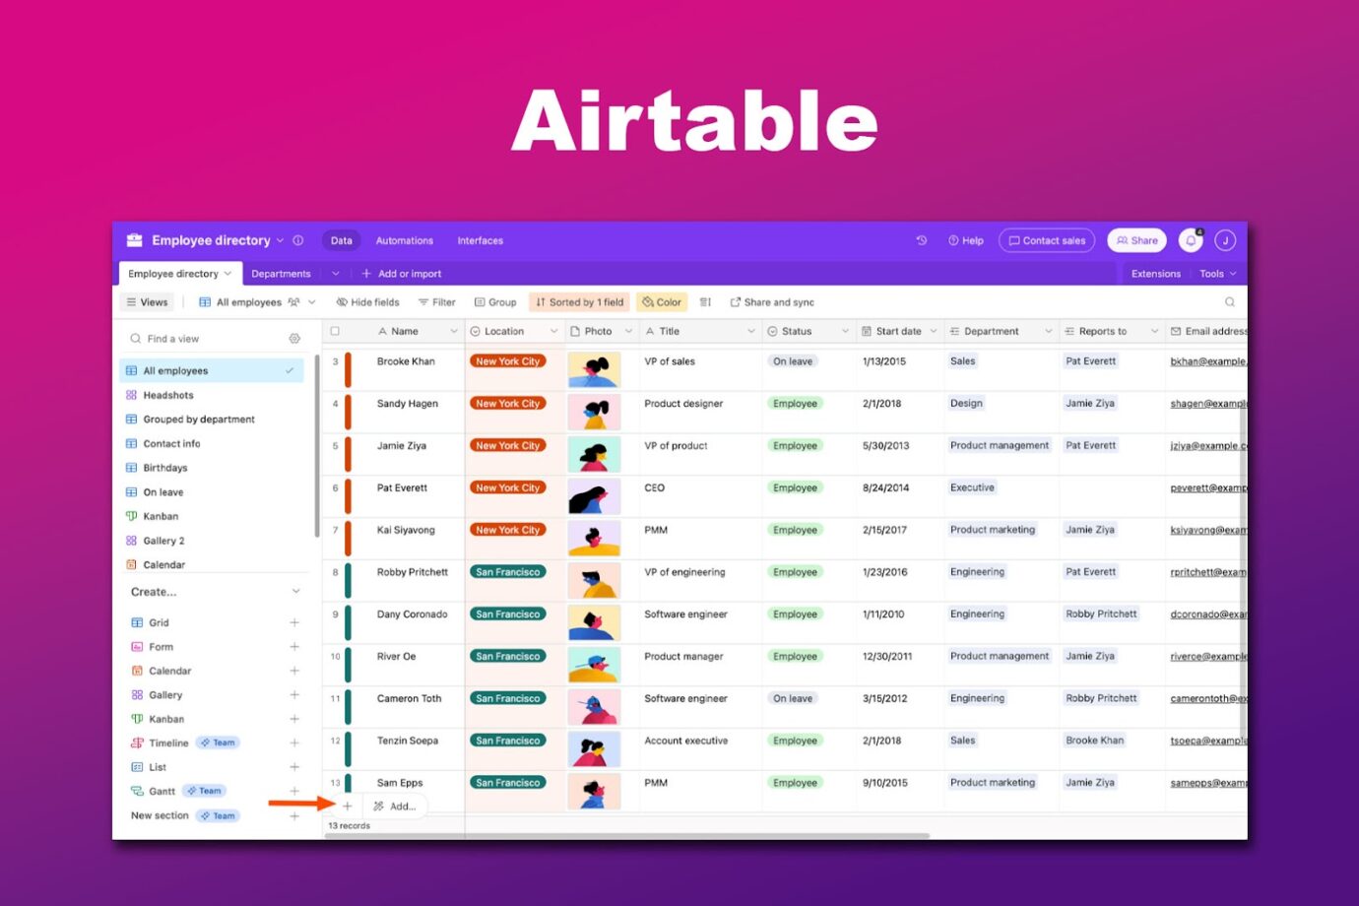Click the Employee directory briefcase icon
Screen dimensions: 1359x906
coord(135,240)
